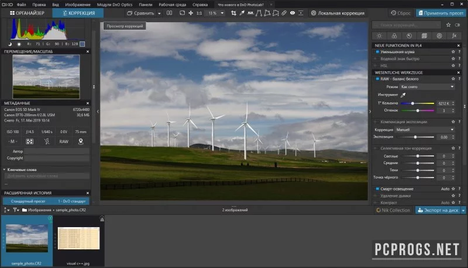Open the Local adjustments palette tab icon

(x=439, y=36)
